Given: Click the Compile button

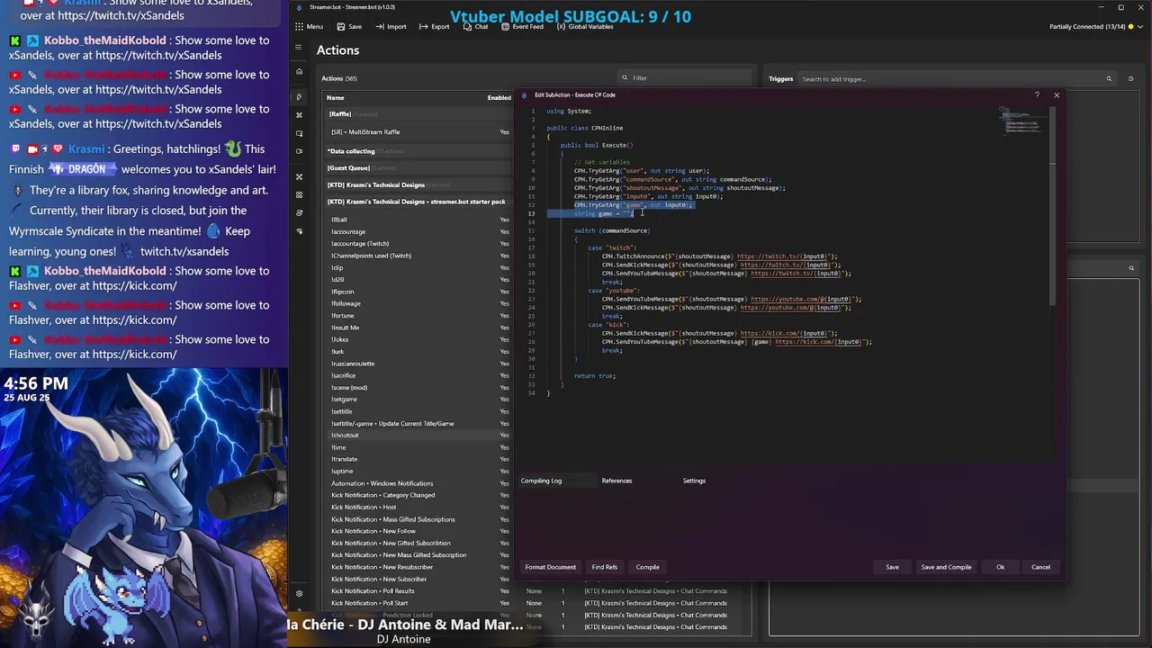Looking at the screenshot, I should pos(648,567).
